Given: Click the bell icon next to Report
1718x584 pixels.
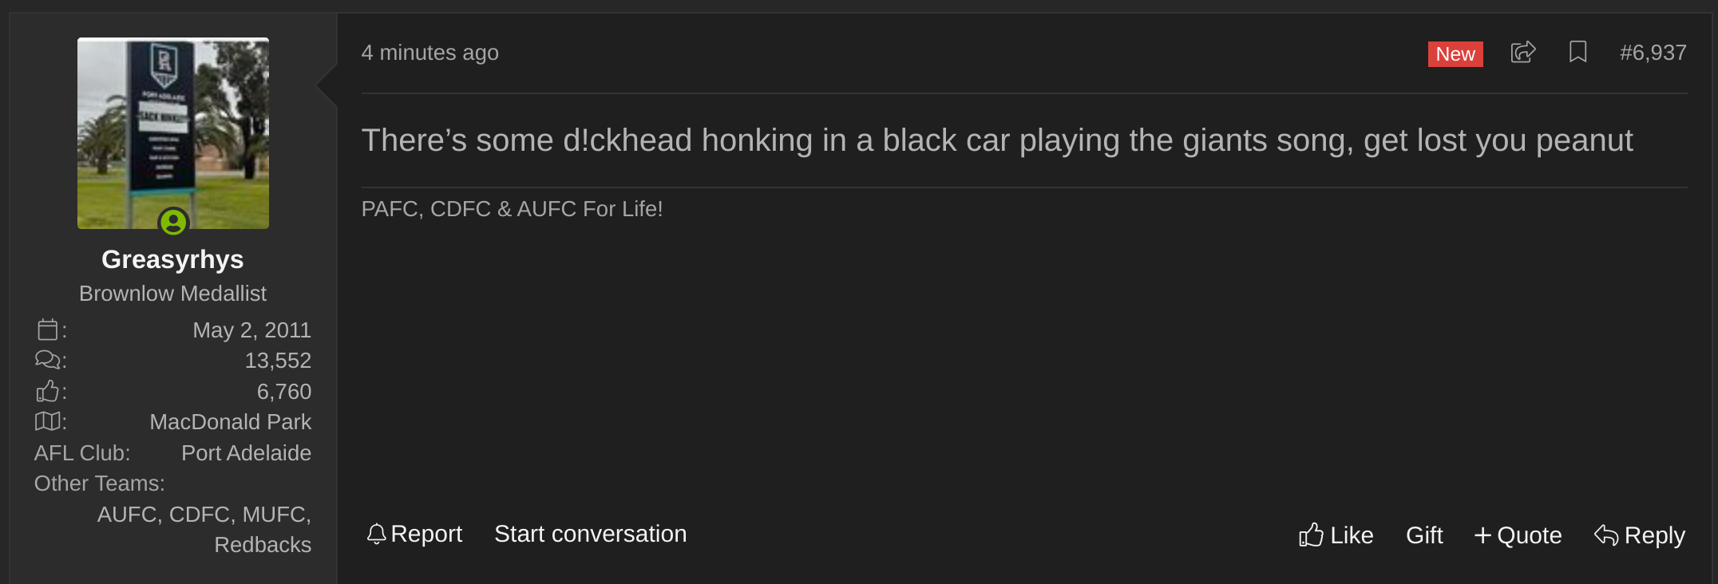Looking at the screenshot, I should coord(376,534).
